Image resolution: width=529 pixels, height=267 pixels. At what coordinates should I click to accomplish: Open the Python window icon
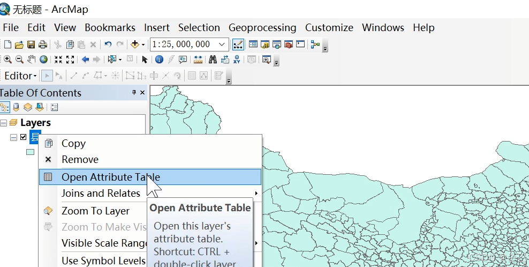tap(300, 44)
